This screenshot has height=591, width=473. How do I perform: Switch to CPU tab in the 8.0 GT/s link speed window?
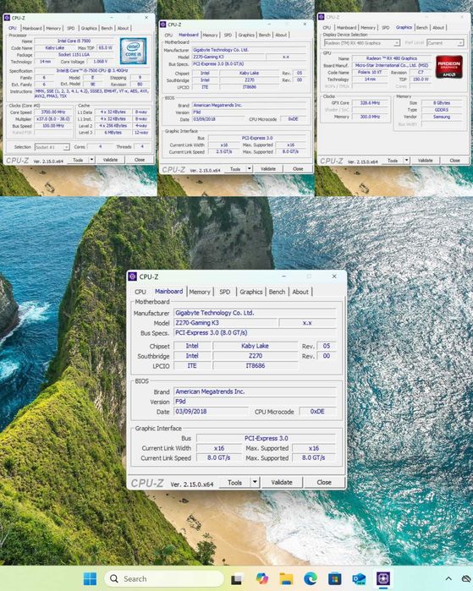click(x=140, y=292)
